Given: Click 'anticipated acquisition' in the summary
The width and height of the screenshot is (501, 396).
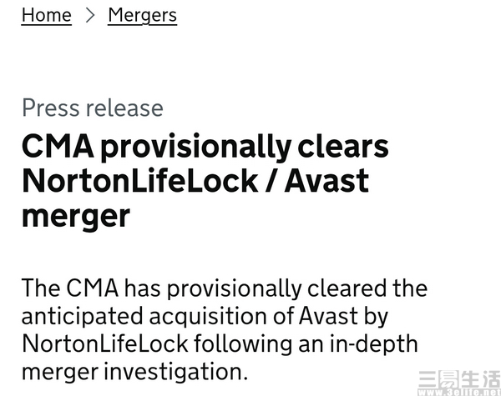Looking at the screenshot, I should pyautogui.click(x=144, y=317).
